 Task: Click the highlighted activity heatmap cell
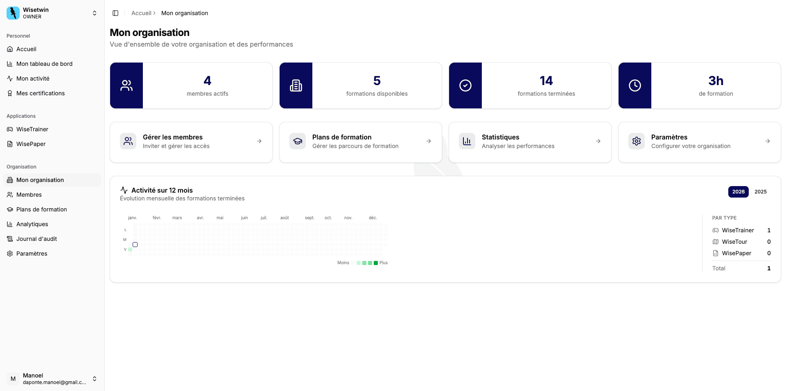point(135,245)
